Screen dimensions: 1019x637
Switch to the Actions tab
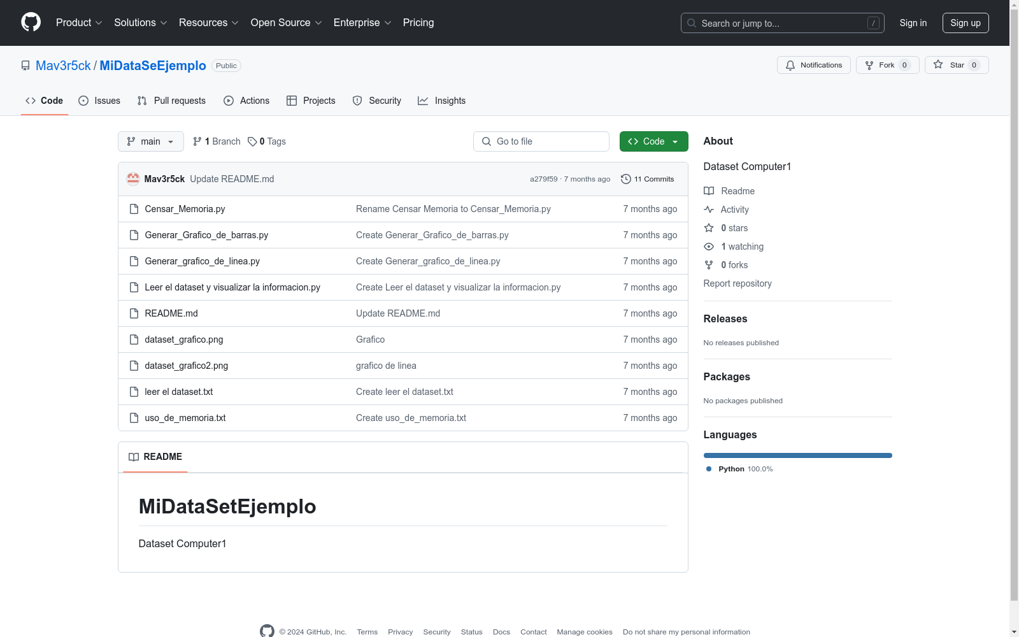pos(246,101)
